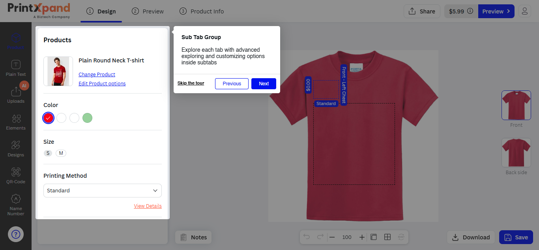Switch to the Preview step tab
The height and width of the screenshot is (250, 539).
tap(148, 11)
